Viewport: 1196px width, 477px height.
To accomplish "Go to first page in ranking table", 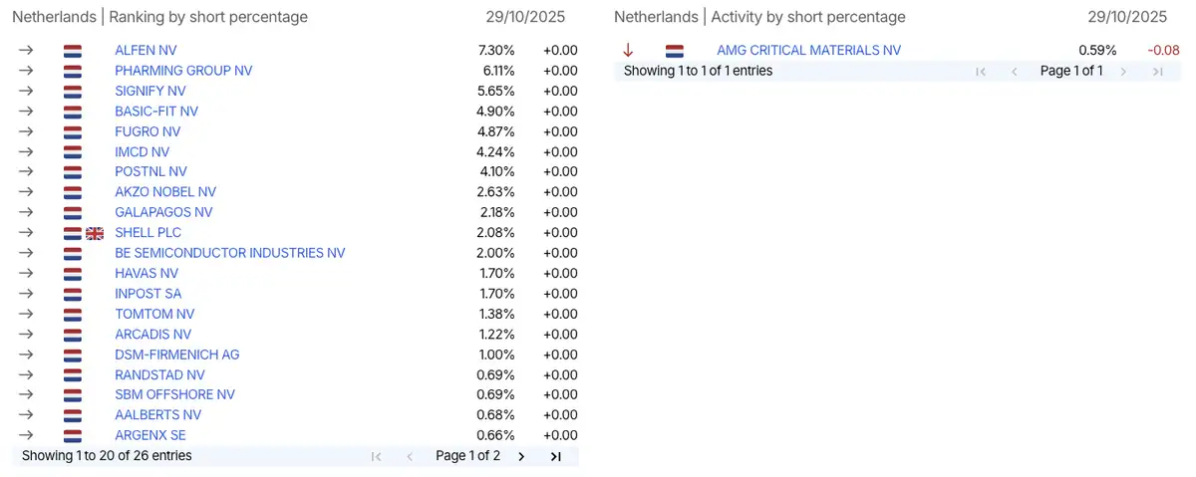I will point(376,456).
